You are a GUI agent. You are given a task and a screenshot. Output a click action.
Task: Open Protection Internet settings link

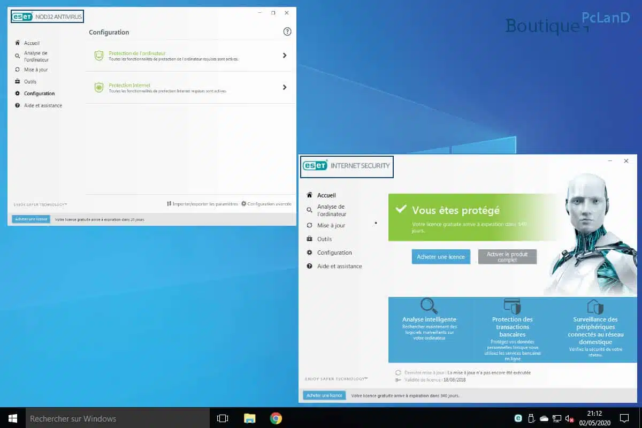click(129, 85)
